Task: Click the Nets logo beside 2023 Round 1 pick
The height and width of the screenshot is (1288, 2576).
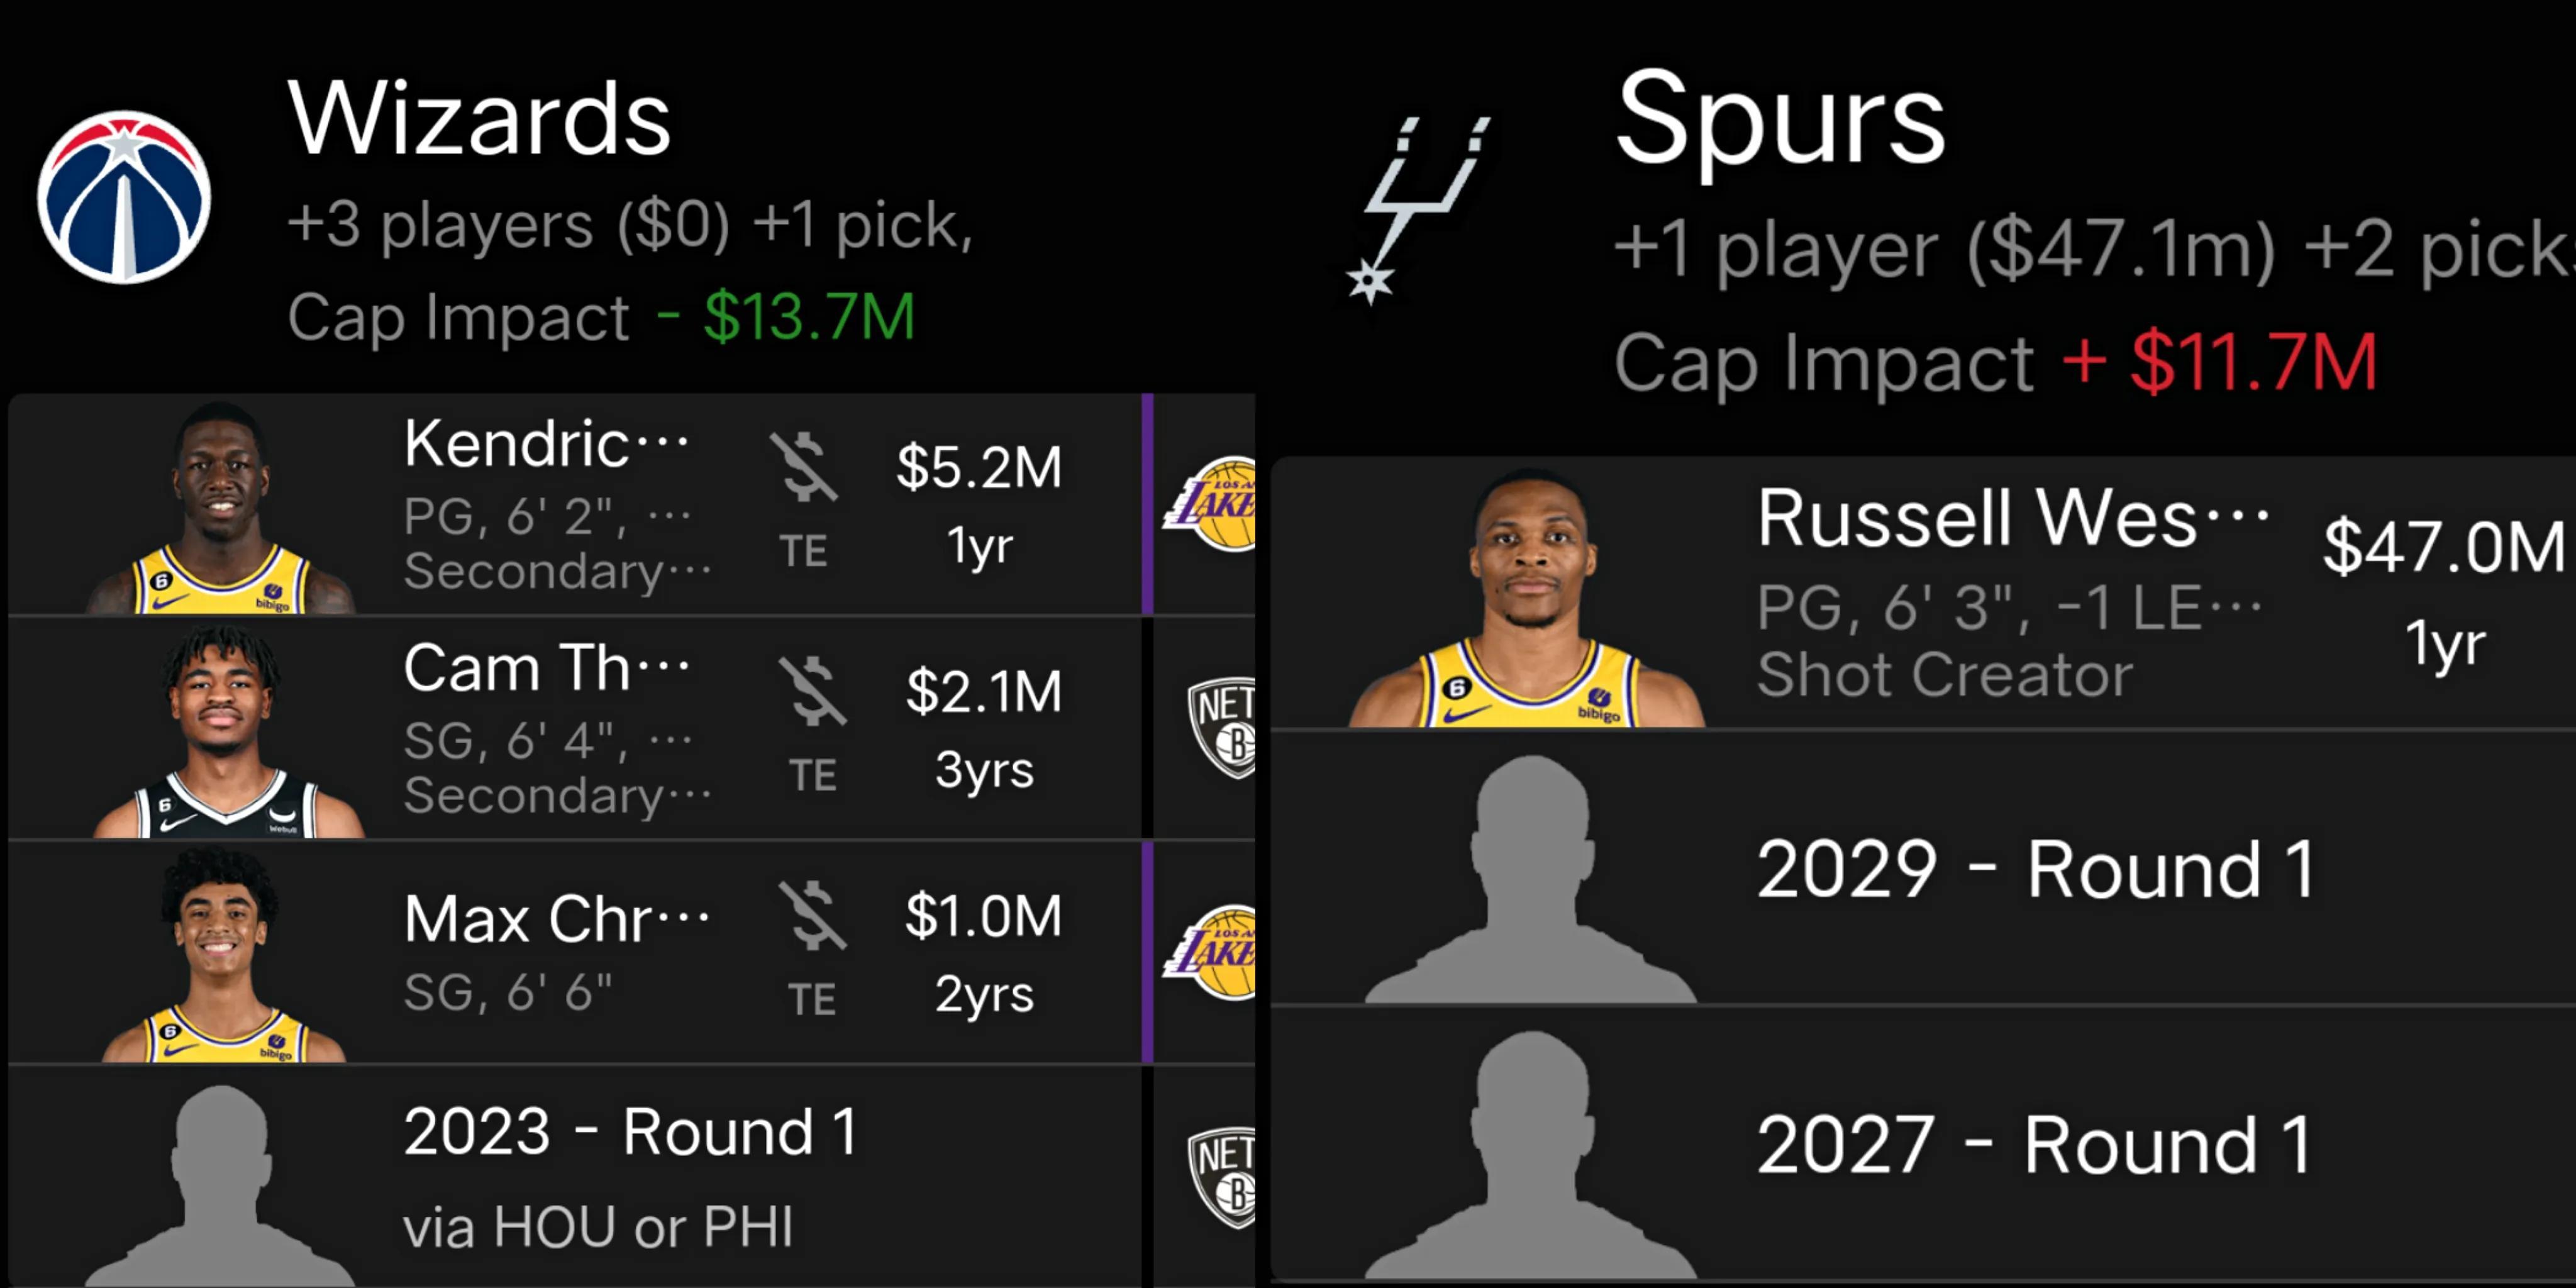Action: click(1222, 1176)
